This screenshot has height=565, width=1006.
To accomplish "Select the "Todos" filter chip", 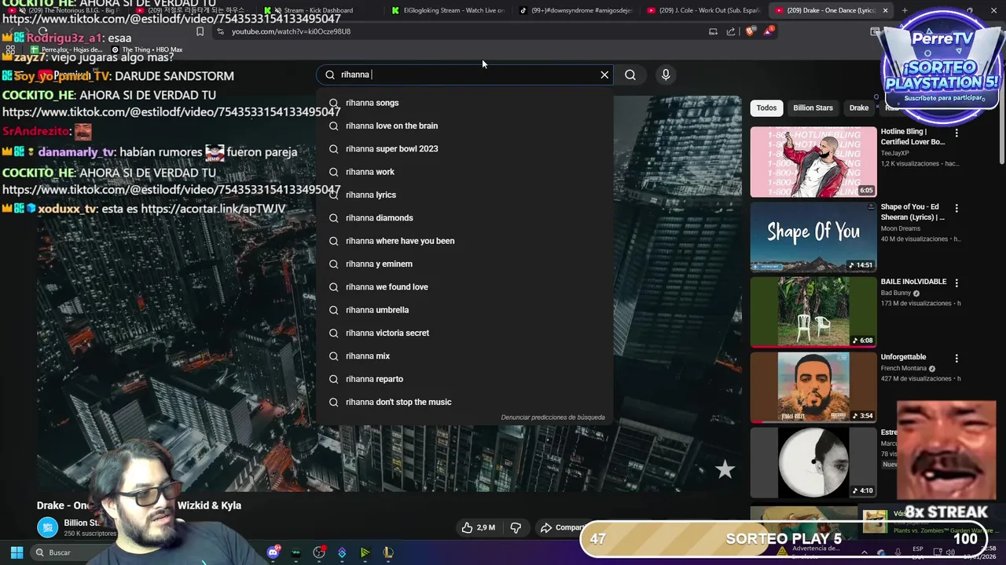I will [x=766, y=108].
